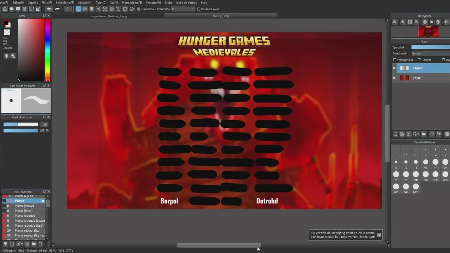Select the radial snap icon

(105, 9)
